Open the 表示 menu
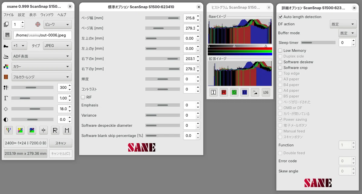The width and height of the screenshot is (362, 194). tap(33, 15)
